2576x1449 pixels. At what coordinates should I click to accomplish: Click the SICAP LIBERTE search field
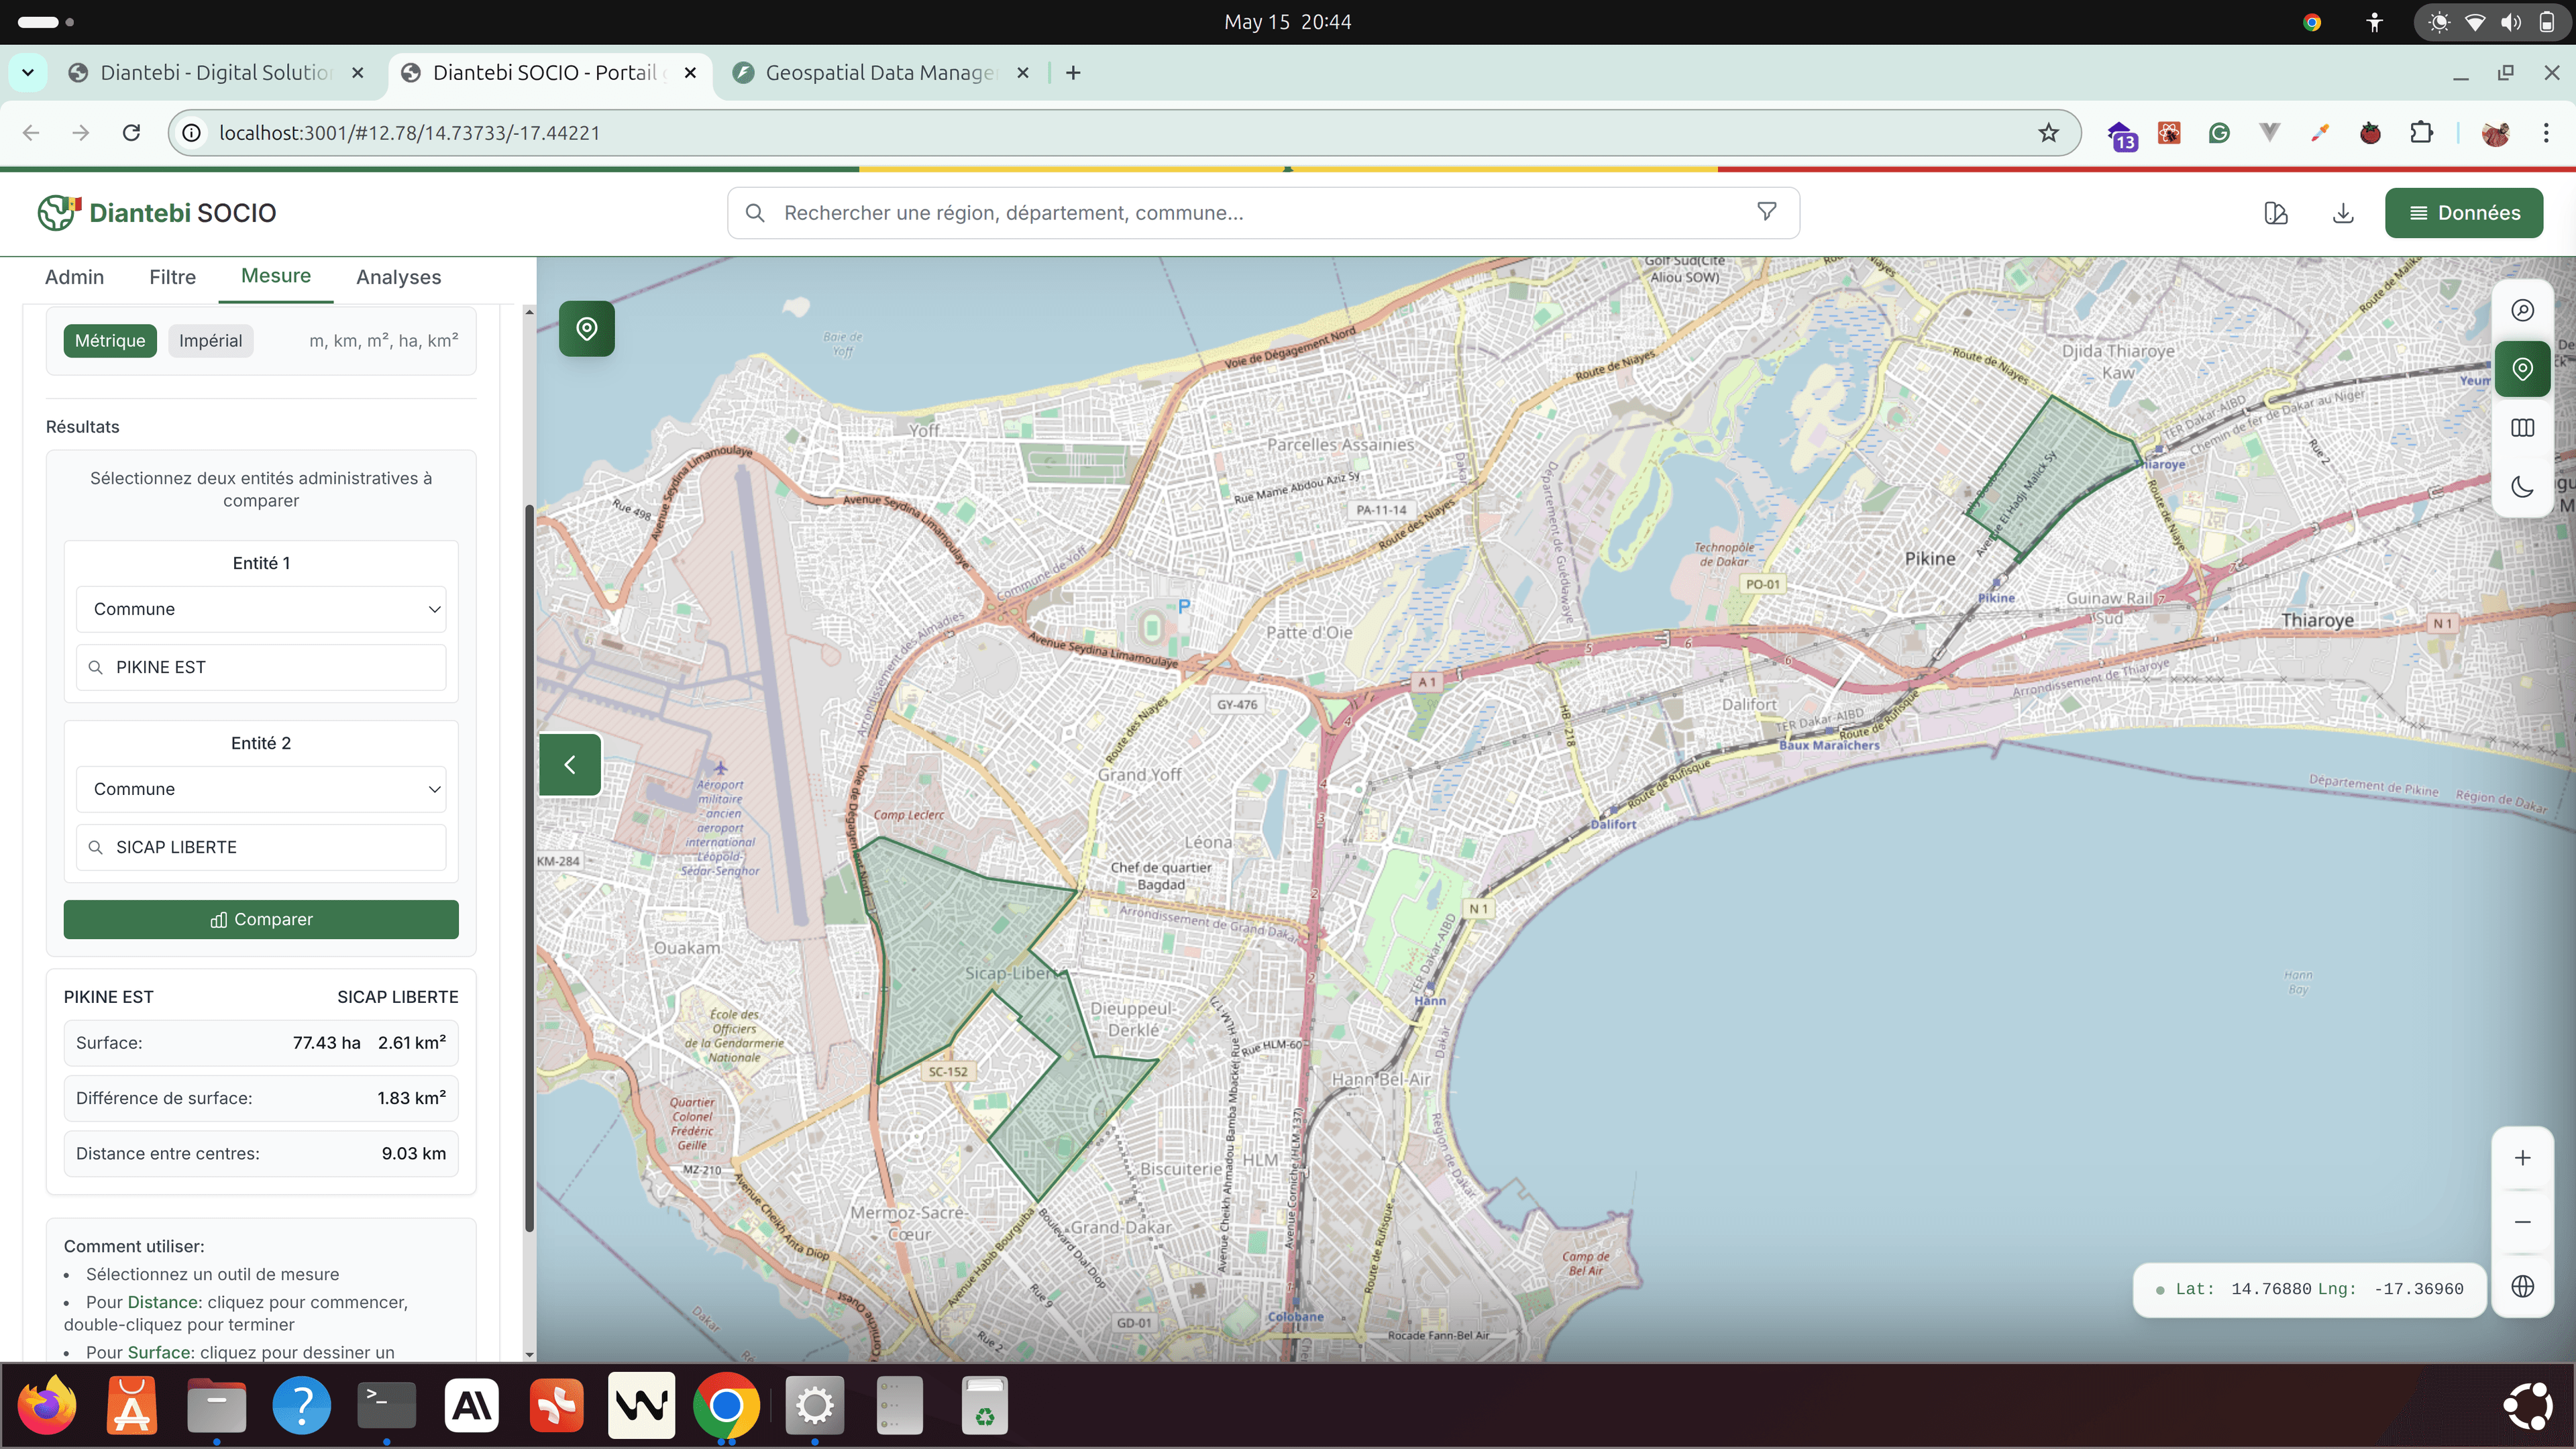point(261,847)
